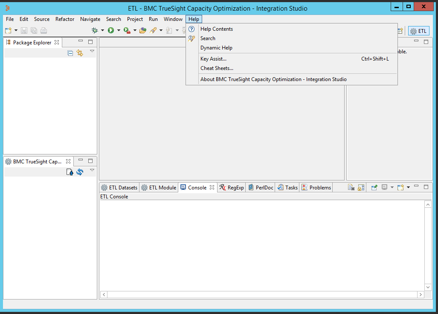Click the green Run button icon
Viewport: 438px width, 314px height.
tap(111, 30)
